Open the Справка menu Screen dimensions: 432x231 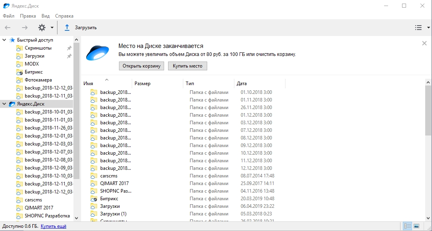point(64,16)
